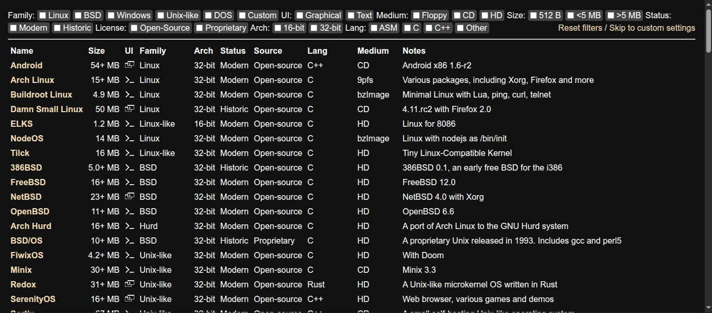Viewport: 712px width, 313px height.
Task: Click the 'Linux for 8086' note text
Action: pos(429,124)
